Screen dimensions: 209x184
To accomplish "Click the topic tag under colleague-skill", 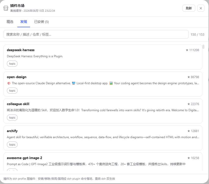I will [x=12, y=118].
